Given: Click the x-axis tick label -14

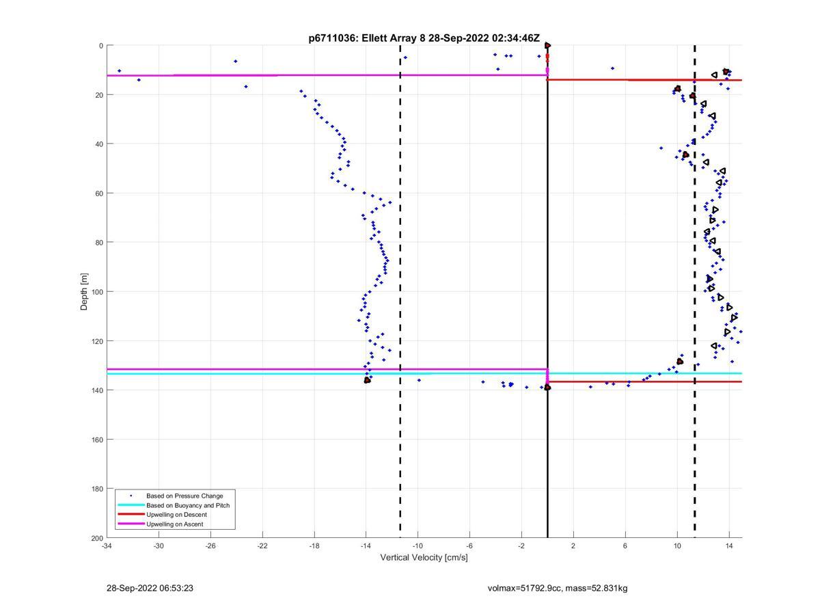Looking at the screenshot, I should click(366, 546).
